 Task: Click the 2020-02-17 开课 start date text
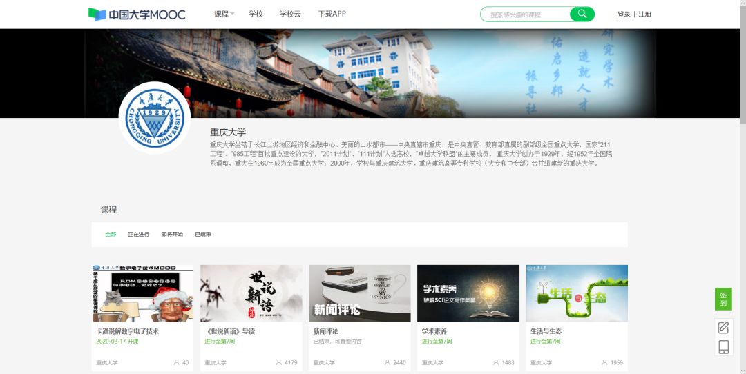[117, 341]
